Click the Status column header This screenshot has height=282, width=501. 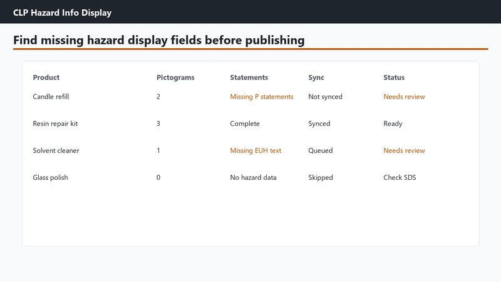(394, 77)
